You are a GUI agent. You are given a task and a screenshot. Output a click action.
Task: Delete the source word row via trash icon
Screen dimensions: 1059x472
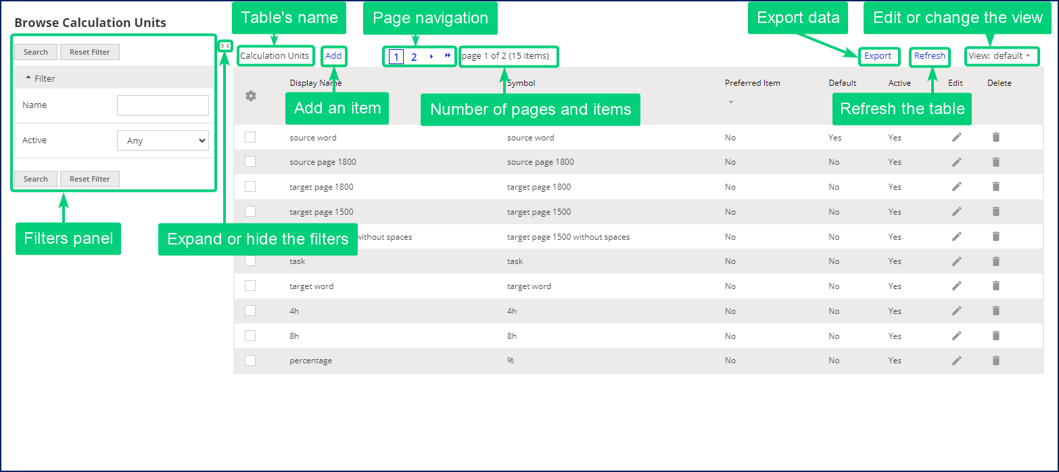(995, 137)
